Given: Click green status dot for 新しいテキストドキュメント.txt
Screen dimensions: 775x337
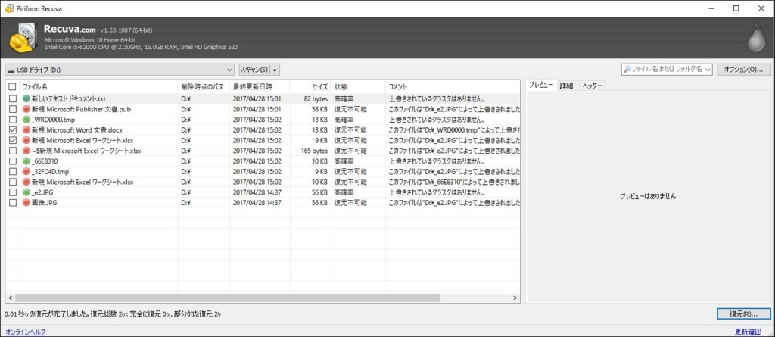Looking at the screenshot, I should point(26,99).
